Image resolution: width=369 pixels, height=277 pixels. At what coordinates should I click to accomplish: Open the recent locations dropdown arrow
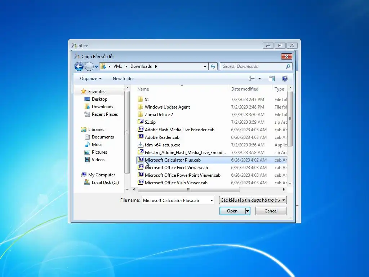96,67
